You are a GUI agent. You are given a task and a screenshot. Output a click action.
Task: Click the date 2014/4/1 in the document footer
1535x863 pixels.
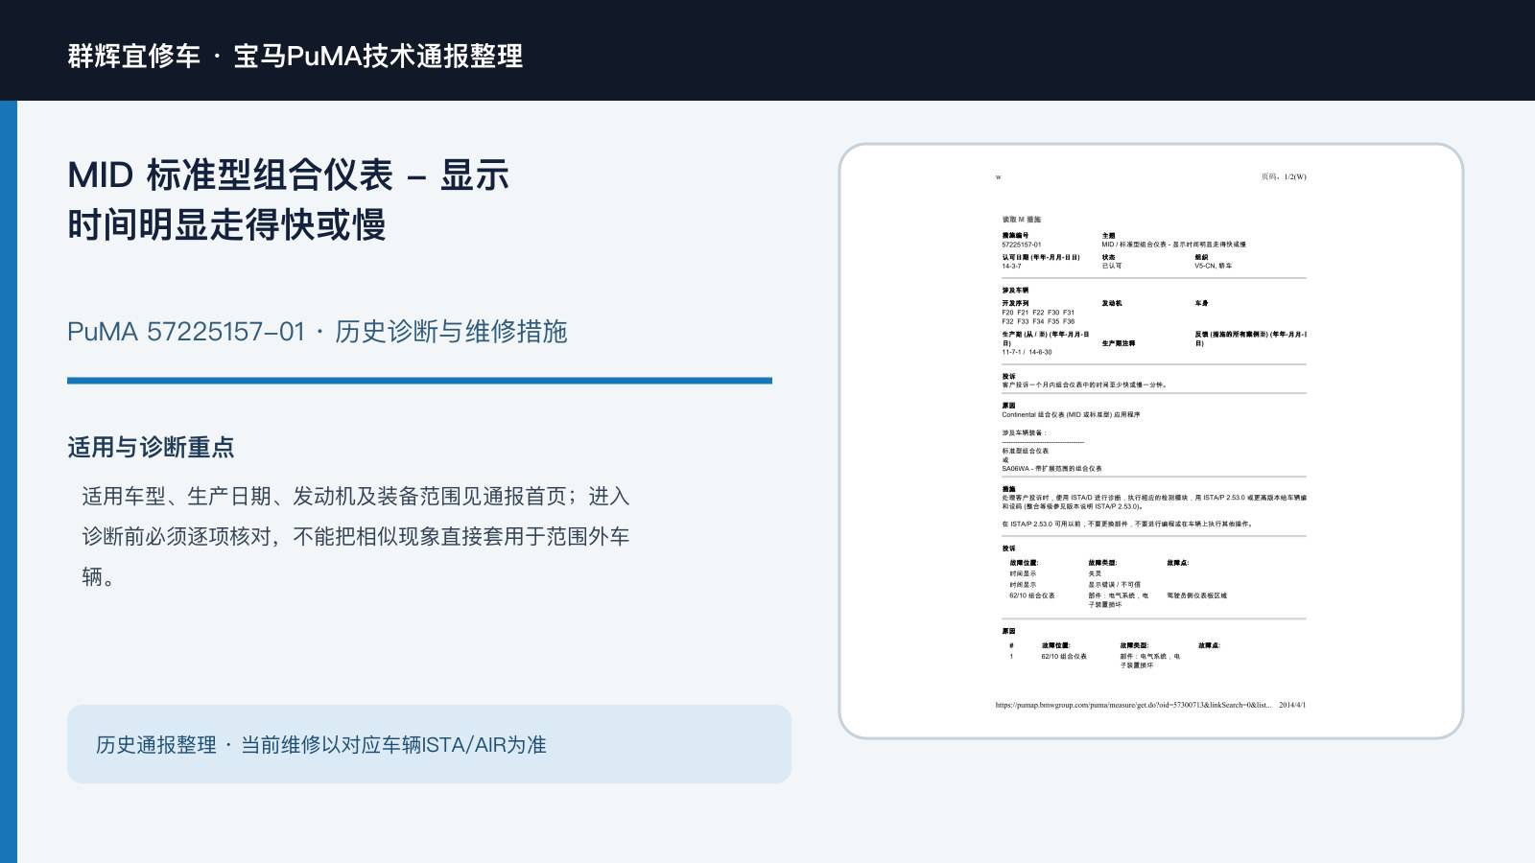pos(1292,705)
